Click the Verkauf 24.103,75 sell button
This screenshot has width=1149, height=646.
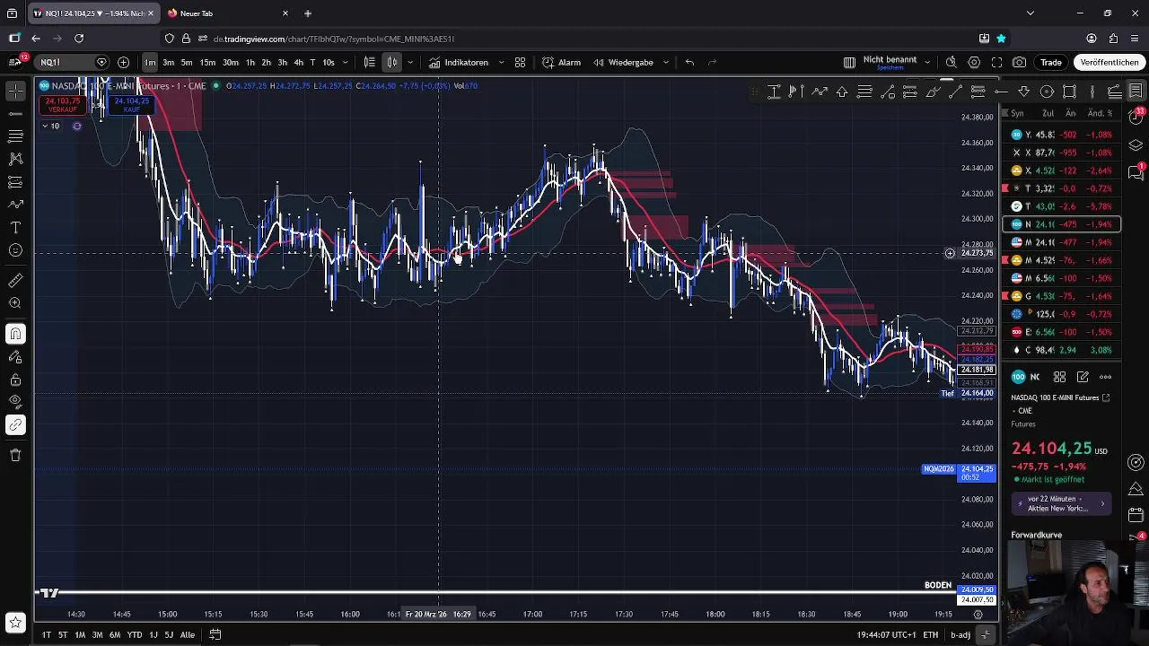pos(63,104)
